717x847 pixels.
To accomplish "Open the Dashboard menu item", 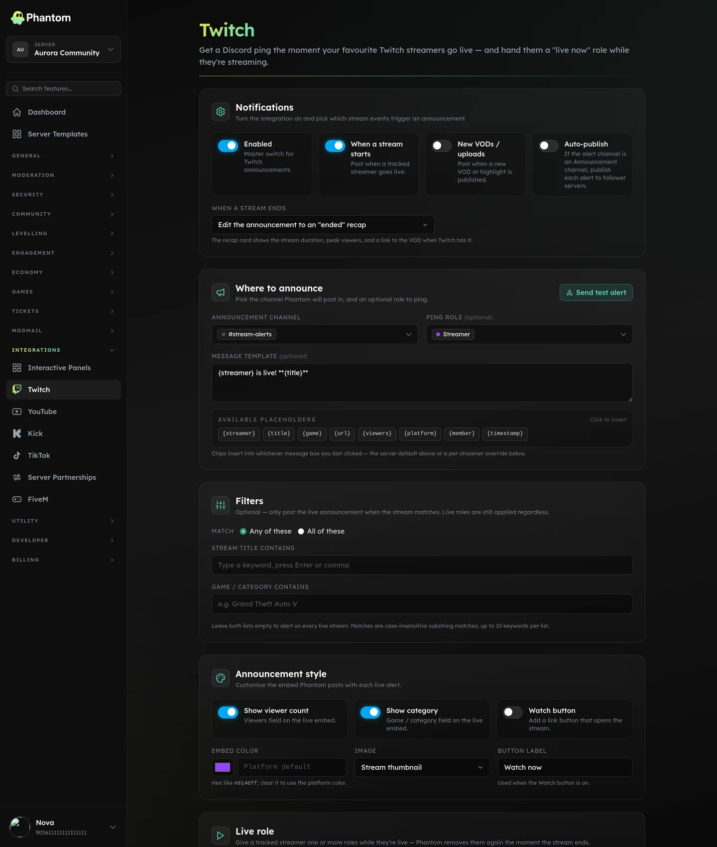I will coord(63,112).
